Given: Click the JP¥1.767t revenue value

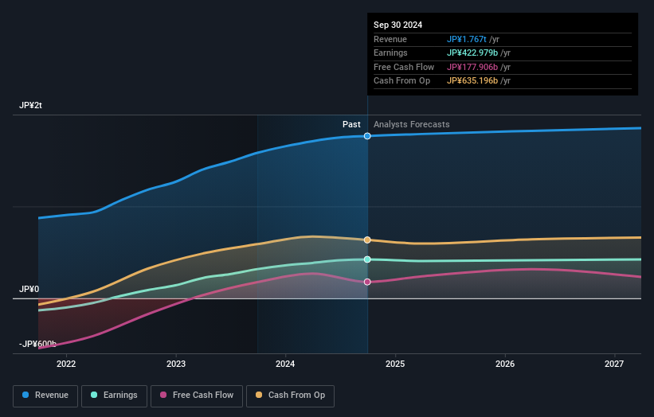Looking at the screenshot, I should click(466, 39).
